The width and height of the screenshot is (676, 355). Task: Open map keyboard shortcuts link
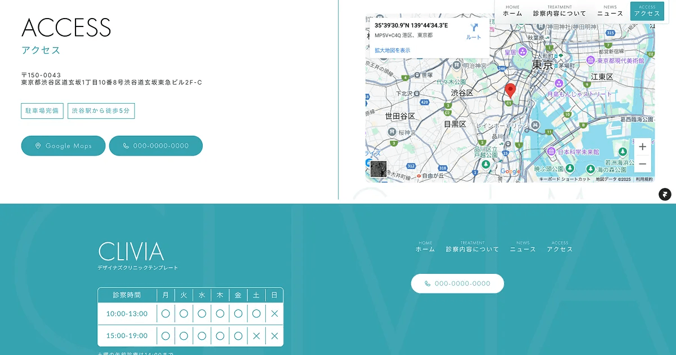pyautogui.click(x=565, y=179)
